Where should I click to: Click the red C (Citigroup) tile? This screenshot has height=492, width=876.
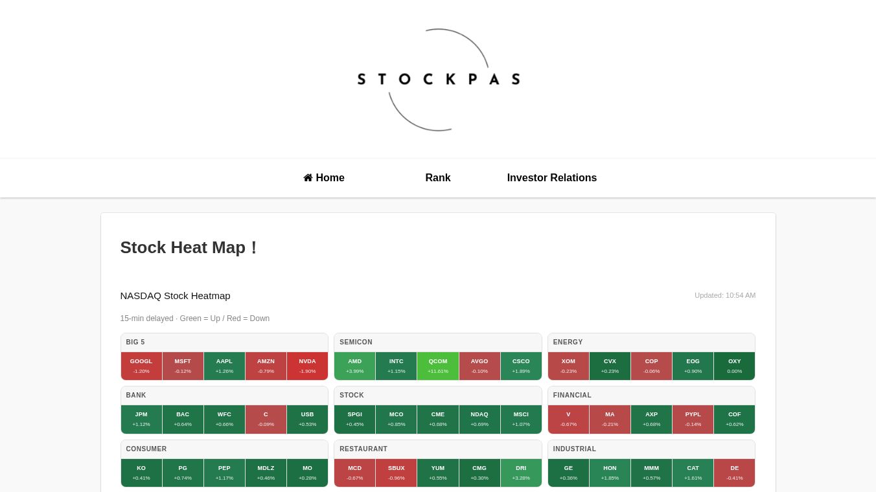point(266,419)
